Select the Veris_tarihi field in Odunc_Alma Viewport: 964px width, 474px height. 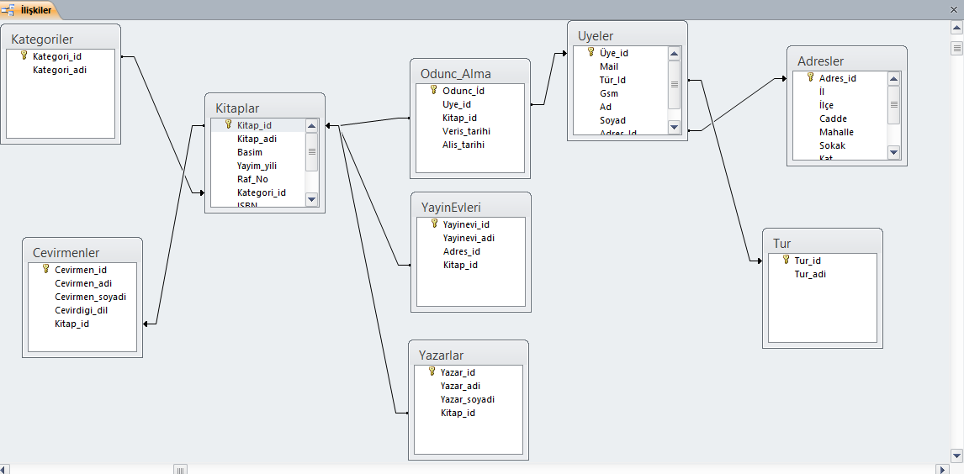466,131
